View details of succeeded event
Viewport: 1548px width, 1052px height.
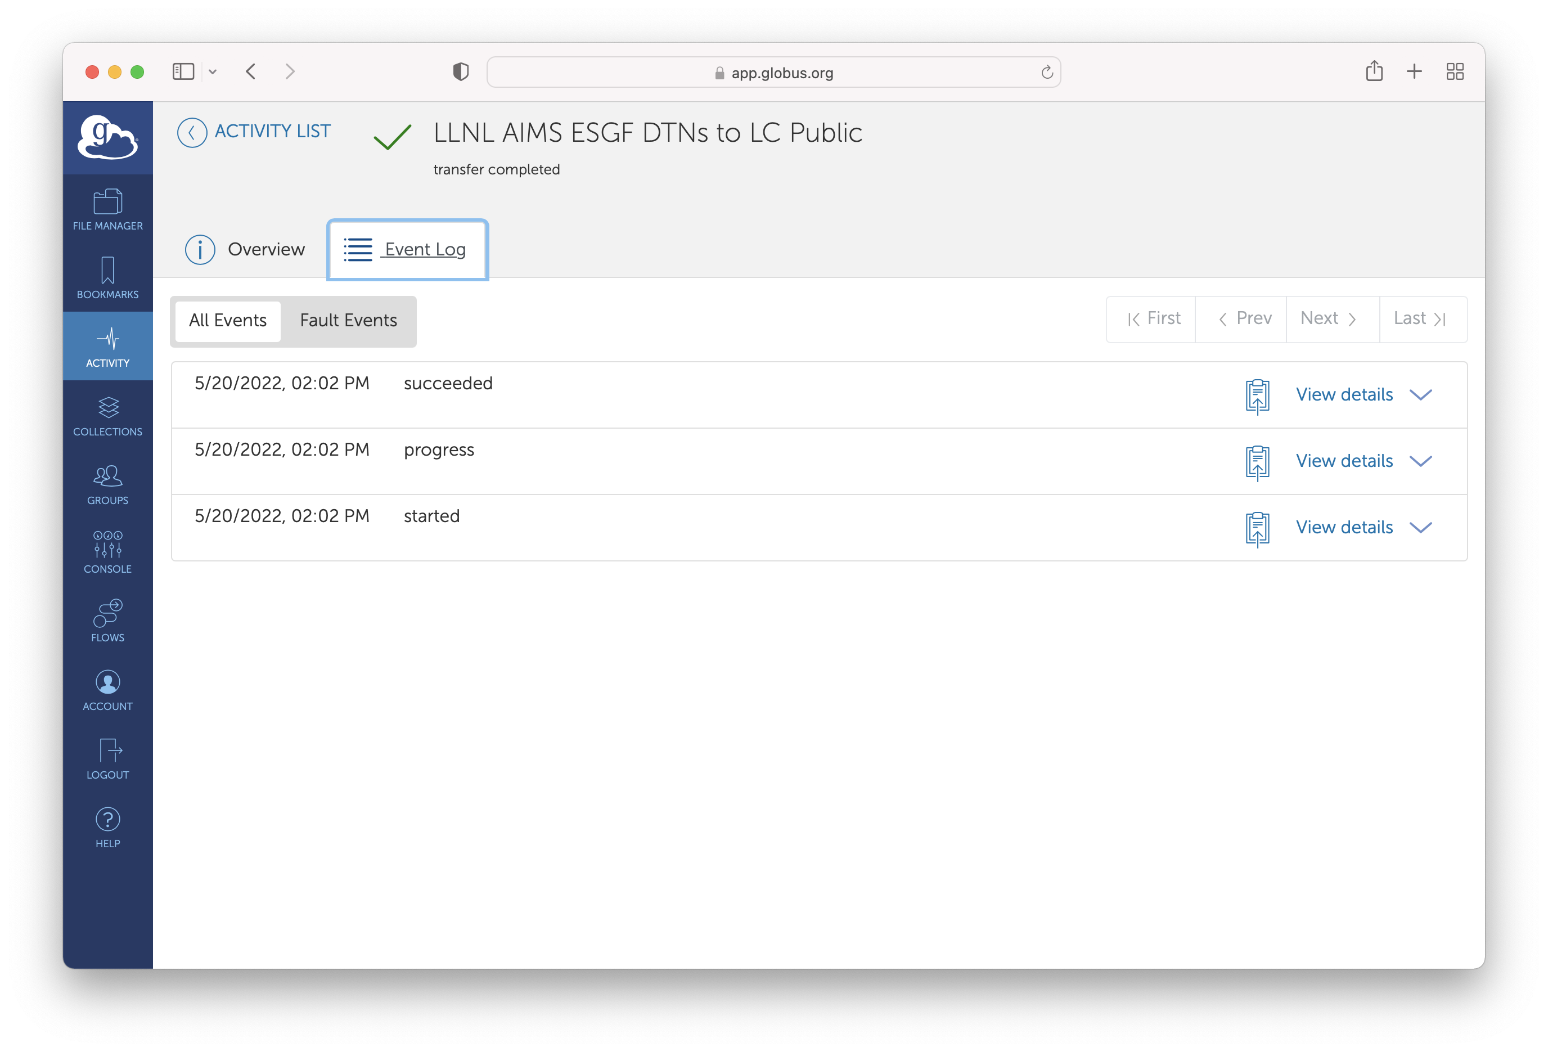pyautogui.click(x=1344, y=394)
